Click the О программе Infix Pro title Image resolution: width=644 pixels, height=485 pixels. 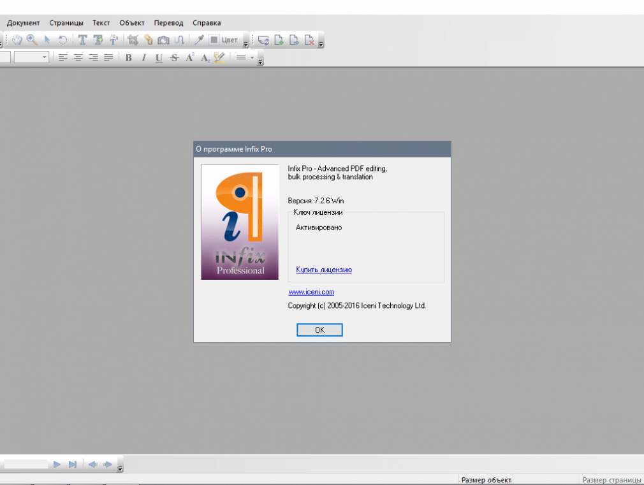click(x=234, y=149)
